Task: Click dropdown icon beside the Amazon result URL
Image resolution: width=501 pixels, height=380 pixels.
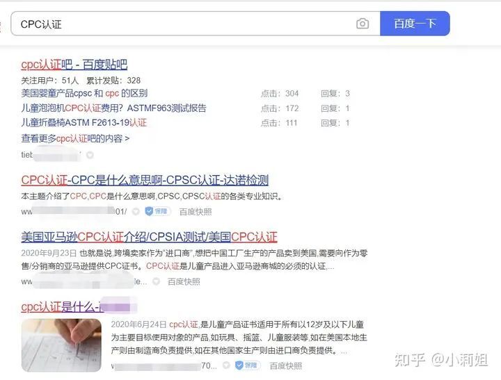Action: coord(157,281)
